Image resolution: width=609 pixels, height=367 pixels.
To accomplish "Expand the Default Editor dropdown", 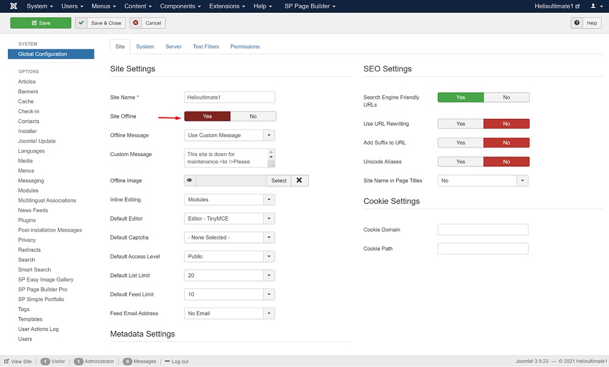I will tap(269, 218).
